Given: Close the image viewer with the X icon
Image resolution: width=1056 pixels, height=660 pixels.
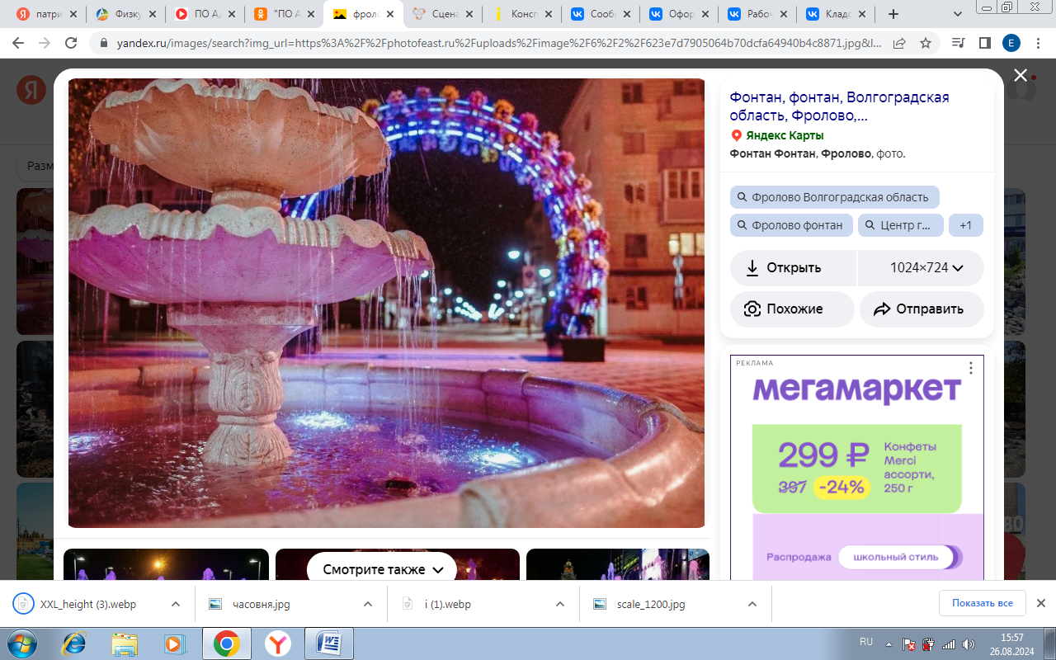Looking at the screenshot, I should tap(1021, 75).
